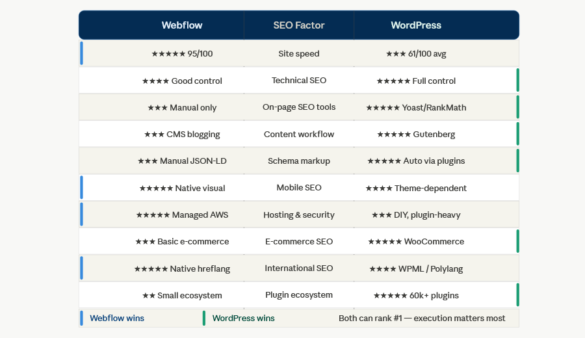Click the SEO Factor column header

pyautogui.click(x=299, y=25)
